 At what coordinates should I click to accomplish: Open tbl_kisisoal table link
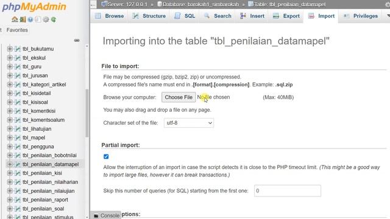tap(35, 102)
